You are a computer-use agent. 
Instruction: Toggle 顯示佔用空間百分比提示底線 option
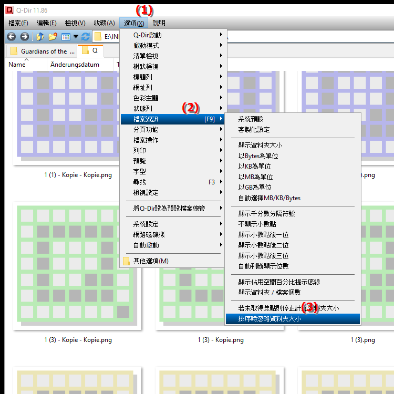(293, 282)
